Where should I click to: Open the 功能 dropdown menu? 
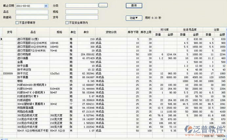click(x=134, y=17)
